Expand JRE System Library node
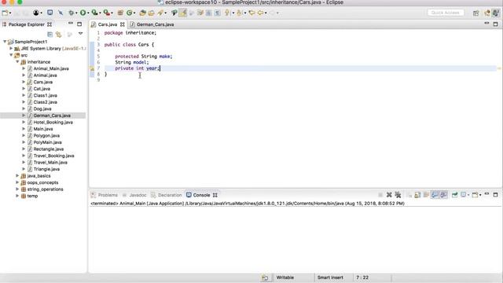The image size is (503, 283). point(11,49)
